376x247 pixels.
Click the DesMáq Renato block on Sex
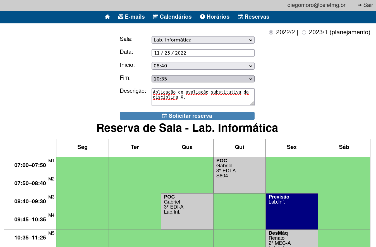coord(292,238)
